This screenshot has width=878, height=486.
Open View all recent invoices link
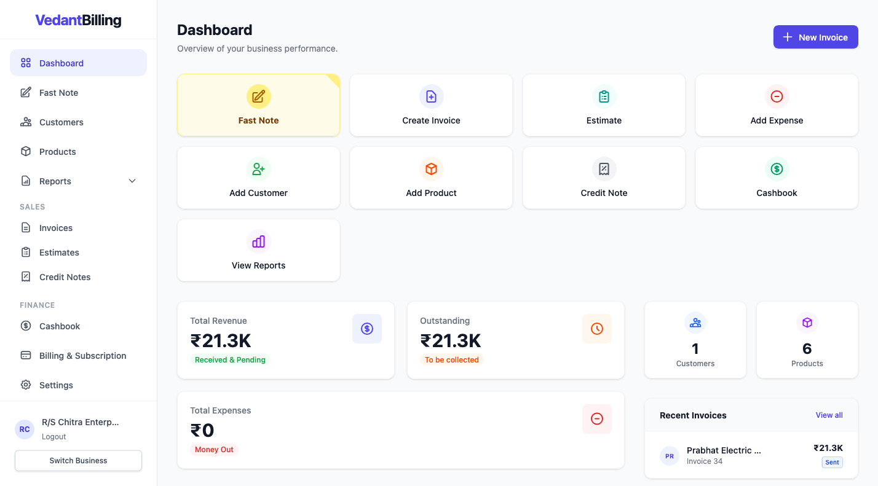829,415
